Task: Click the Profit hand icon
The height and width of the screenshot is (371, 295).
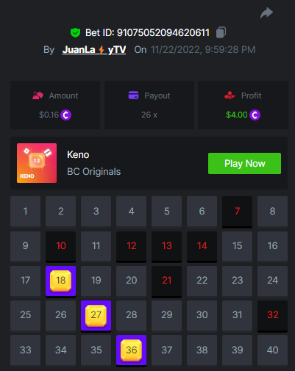Action: [x=230, y=95]
